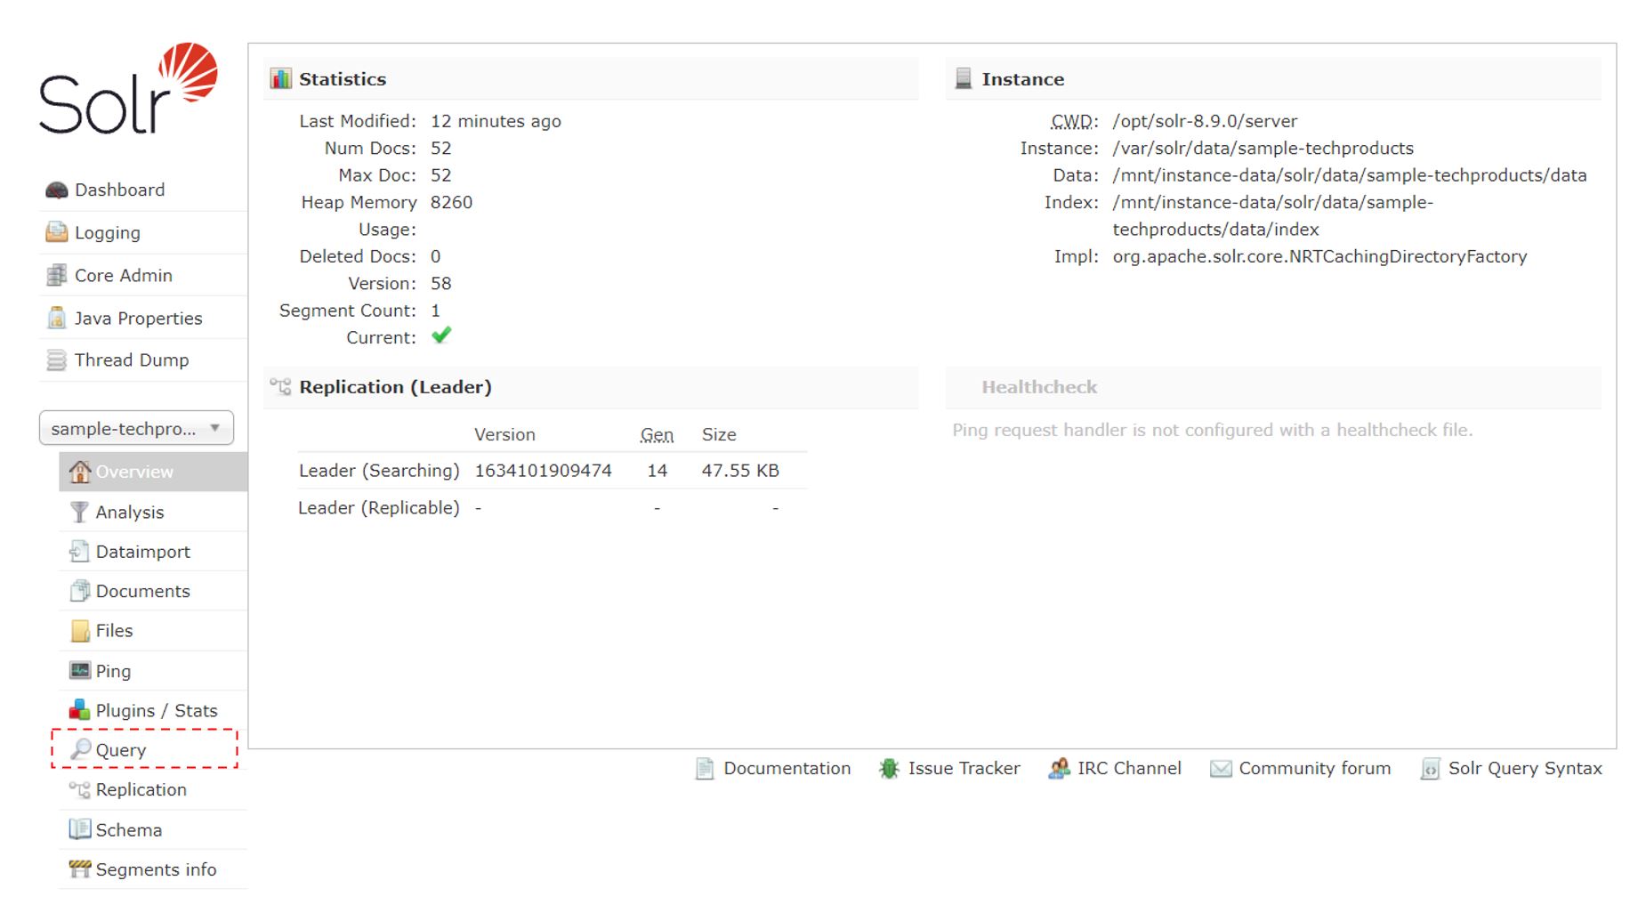Screen dimensions: 1646x905
Task: Follow the Issue Tracker link
Action: [x=964, y=769]
